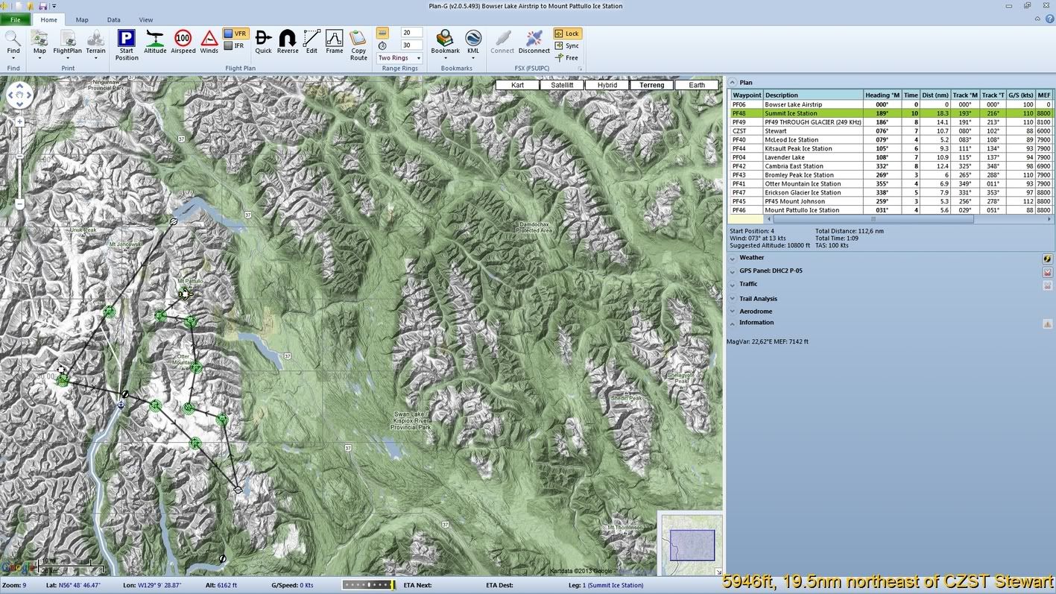Open the FSX (FSUIPC) group dialog launcher
The height and width of the screenshot is (594, 1056).
point(580,69)
